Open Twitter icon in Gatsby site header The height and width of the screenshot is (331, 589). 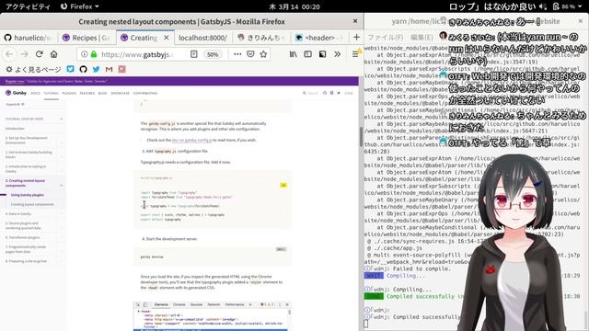(339, 93)
